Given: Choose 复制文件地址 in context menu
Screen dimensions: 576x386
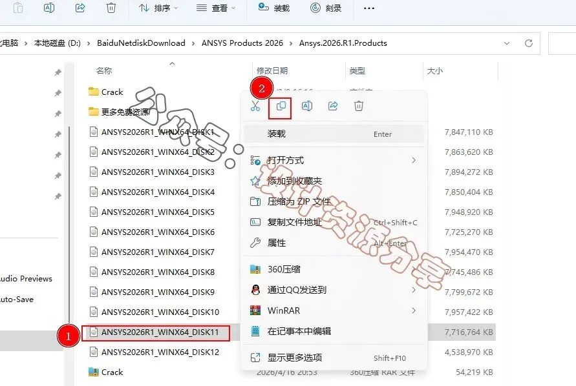Looking at the screenshot, I should pyautogui.click(x=334, y=222).
